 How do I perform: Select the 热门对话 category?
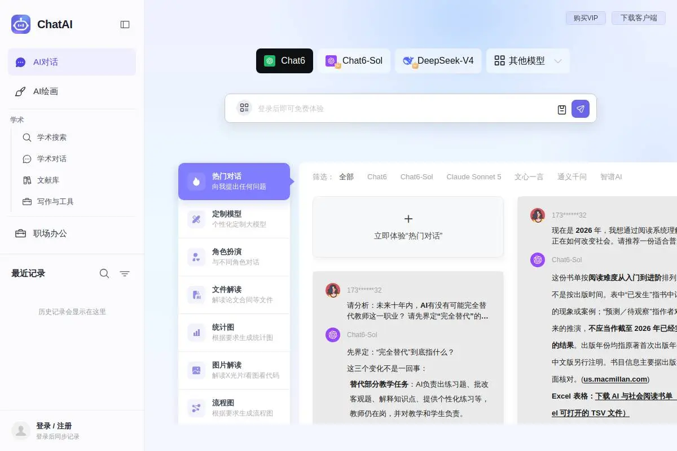234,182
